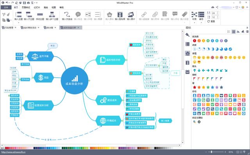Expand the 编号 numbering dropdown arrow
This screenshot has width=250, height=155.
tap(201, 23)
